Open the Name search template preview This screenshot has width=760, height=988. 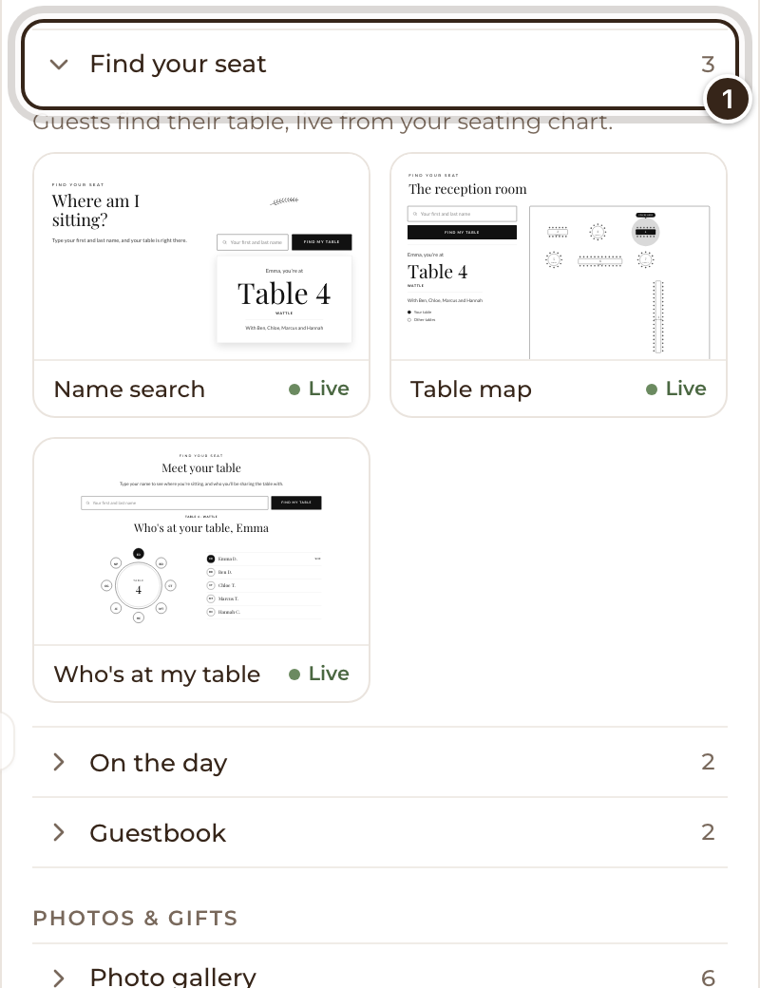[201, 257]
